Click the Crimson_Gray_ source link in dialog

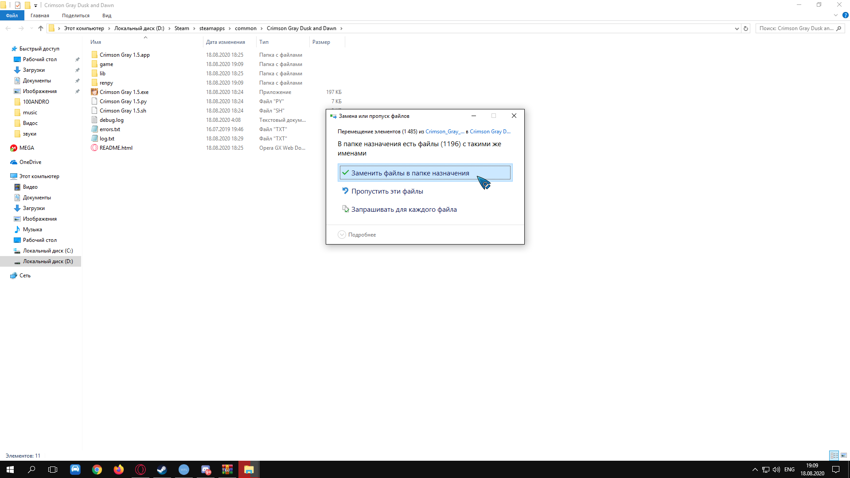(x=445, y=132)
